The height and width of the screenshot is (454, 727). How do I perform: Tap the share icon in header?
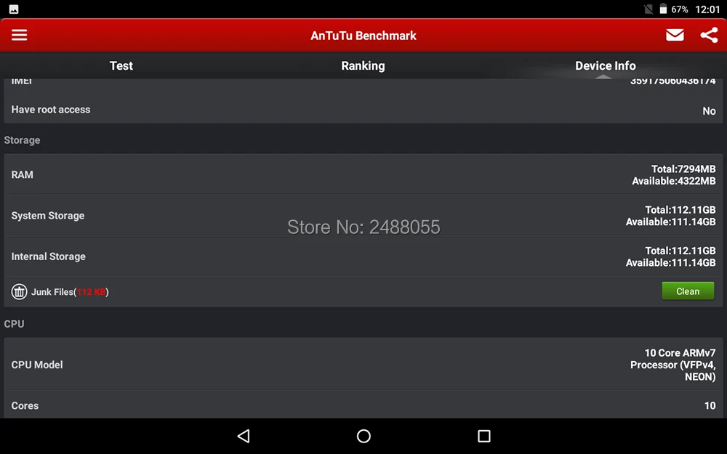(x=709, y=35)
